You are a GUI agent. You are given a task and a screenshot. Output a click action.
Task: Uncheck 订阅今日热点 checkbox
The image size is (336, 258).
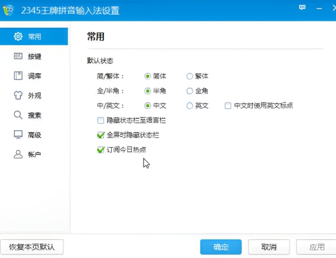click(101, 150)
